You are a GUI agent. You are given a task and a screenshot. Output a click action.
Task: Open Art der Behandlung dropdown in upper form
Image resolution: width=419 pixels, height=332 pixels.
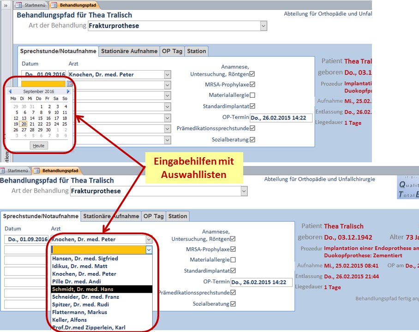[263, 26]
